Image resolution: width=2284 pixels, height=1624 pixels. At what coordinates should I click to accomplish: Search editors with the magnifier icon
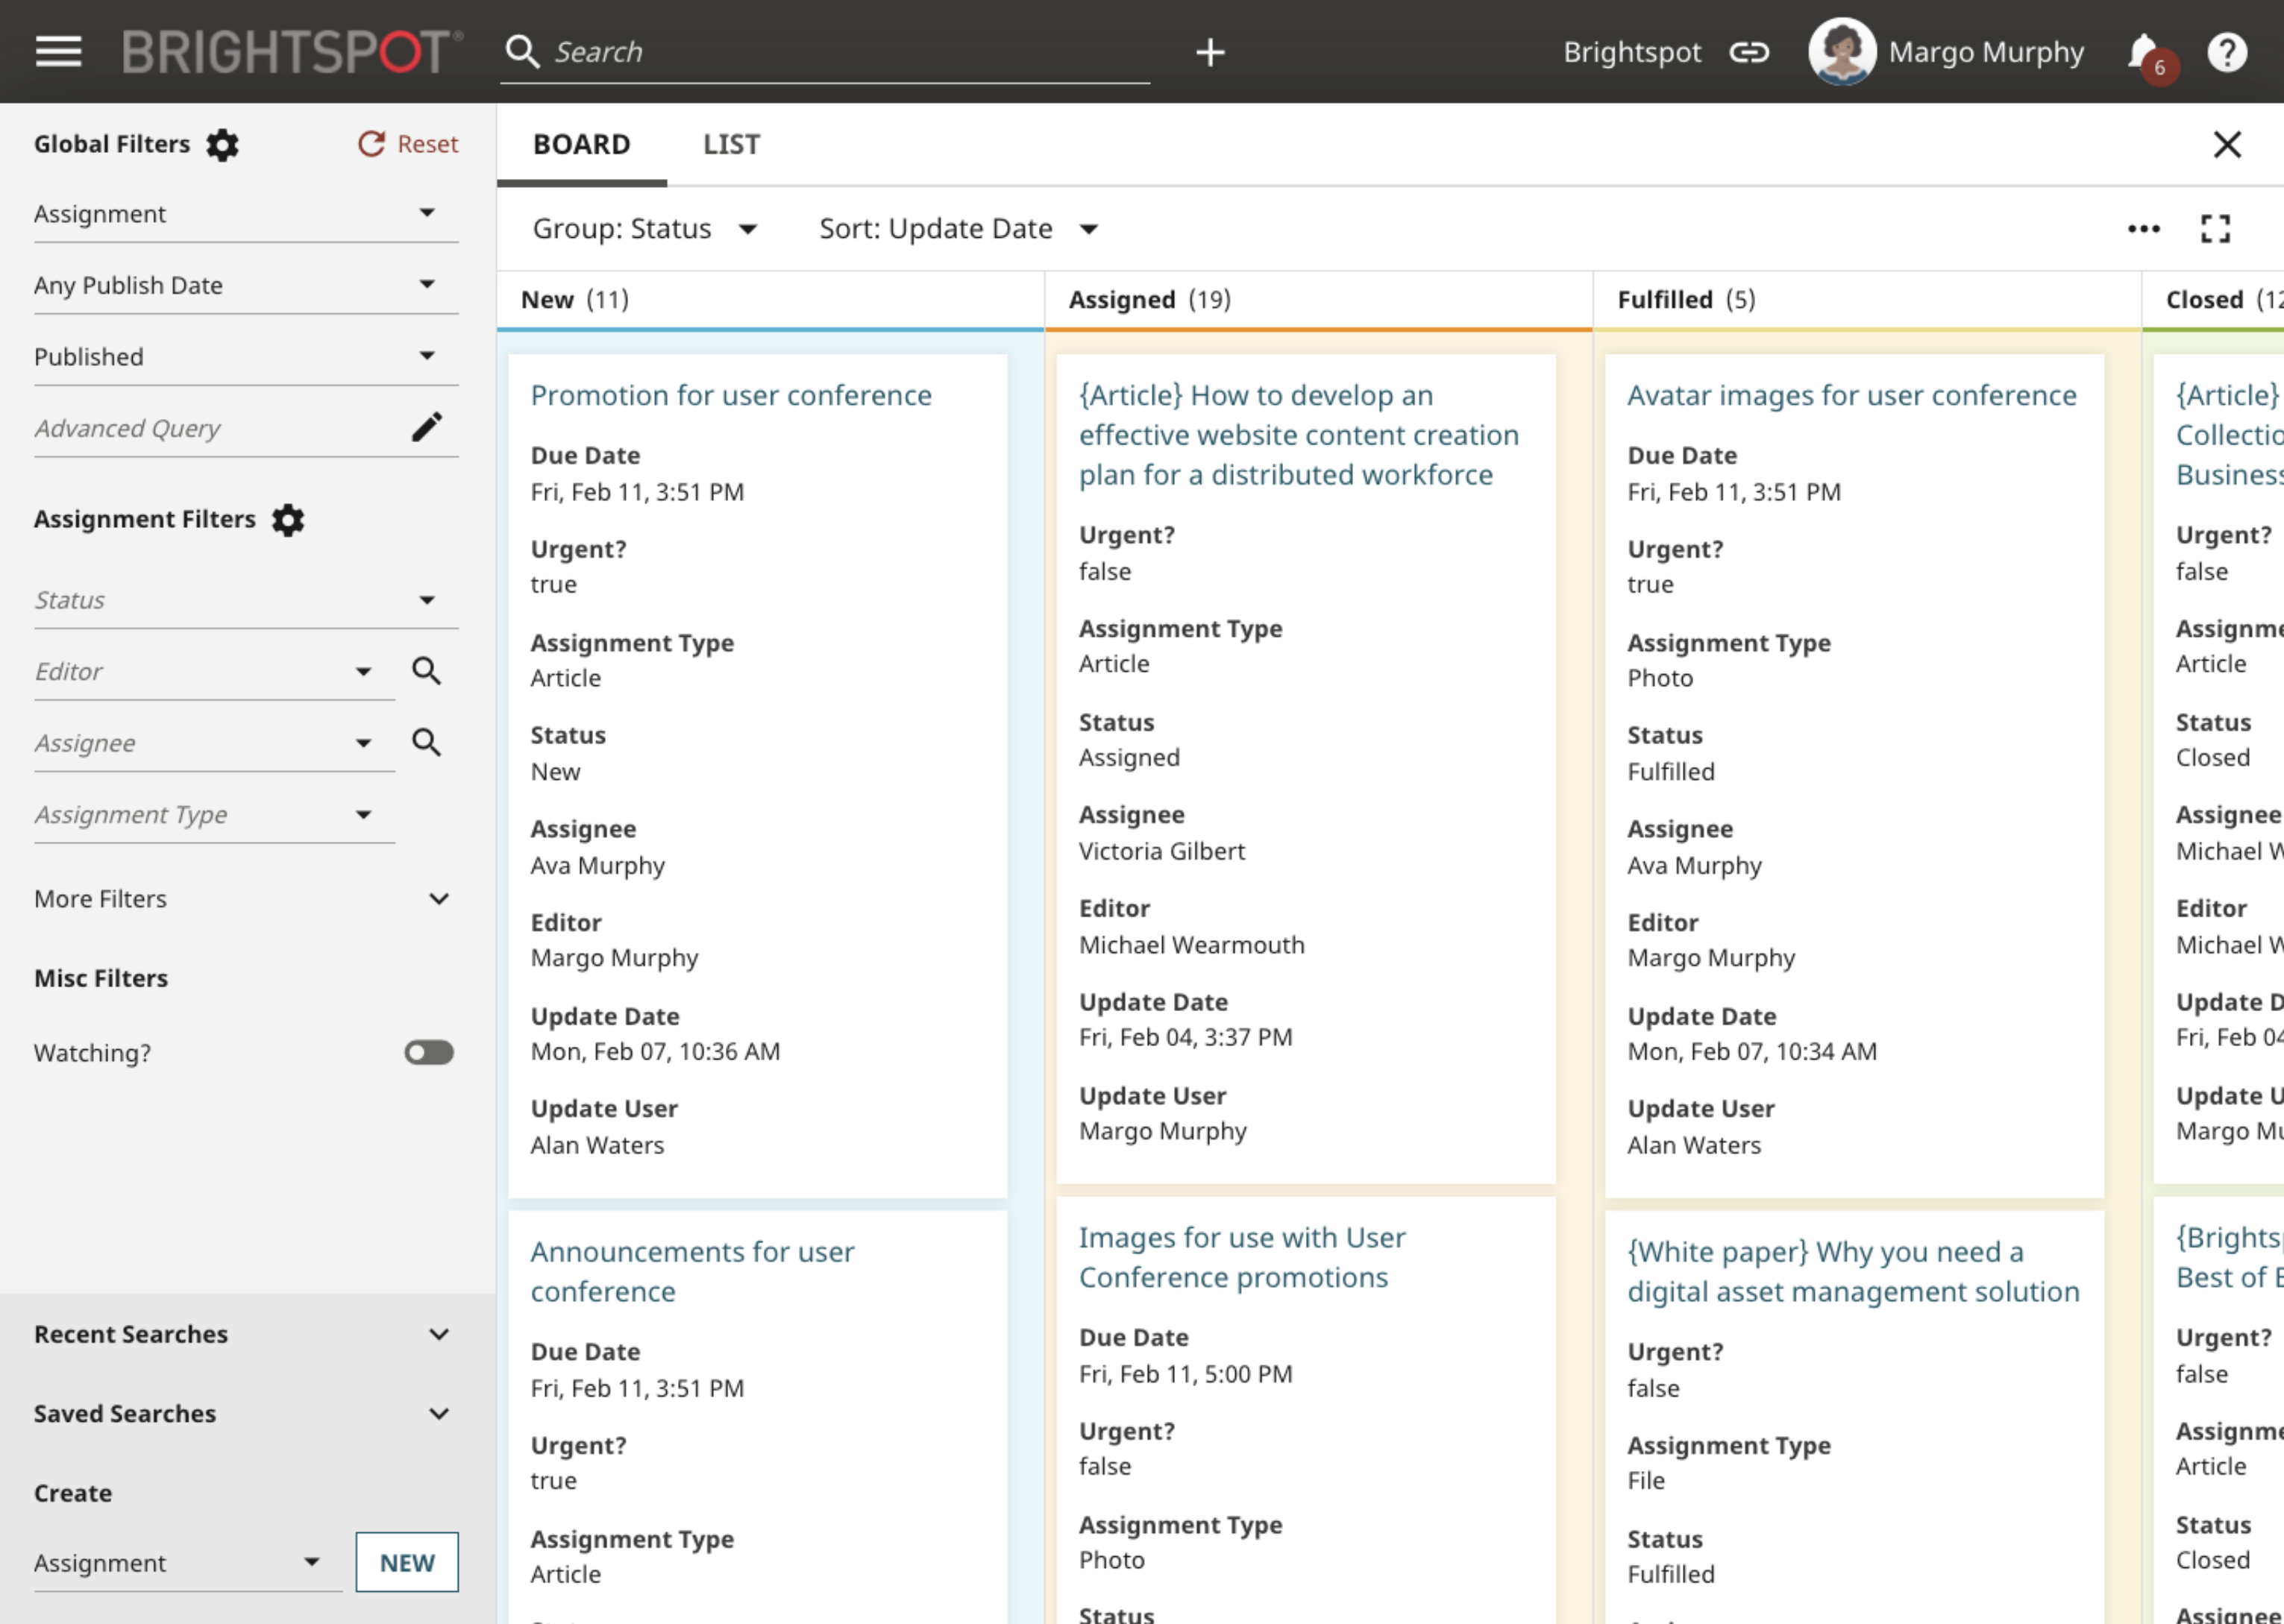[x=427, y=671]
